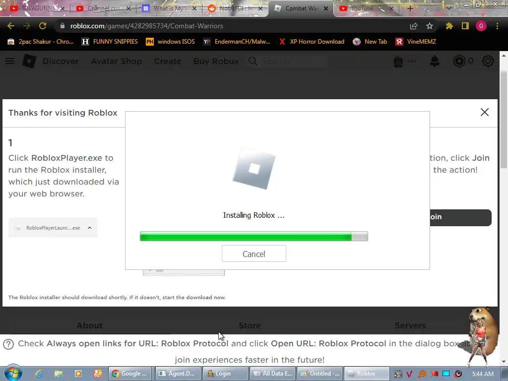Switch to the Login taskbar window

tap(226, 374)
